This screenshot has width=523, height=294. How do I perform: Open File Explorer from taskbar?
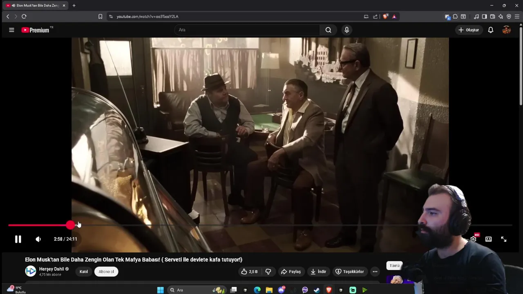coord(269,290)
